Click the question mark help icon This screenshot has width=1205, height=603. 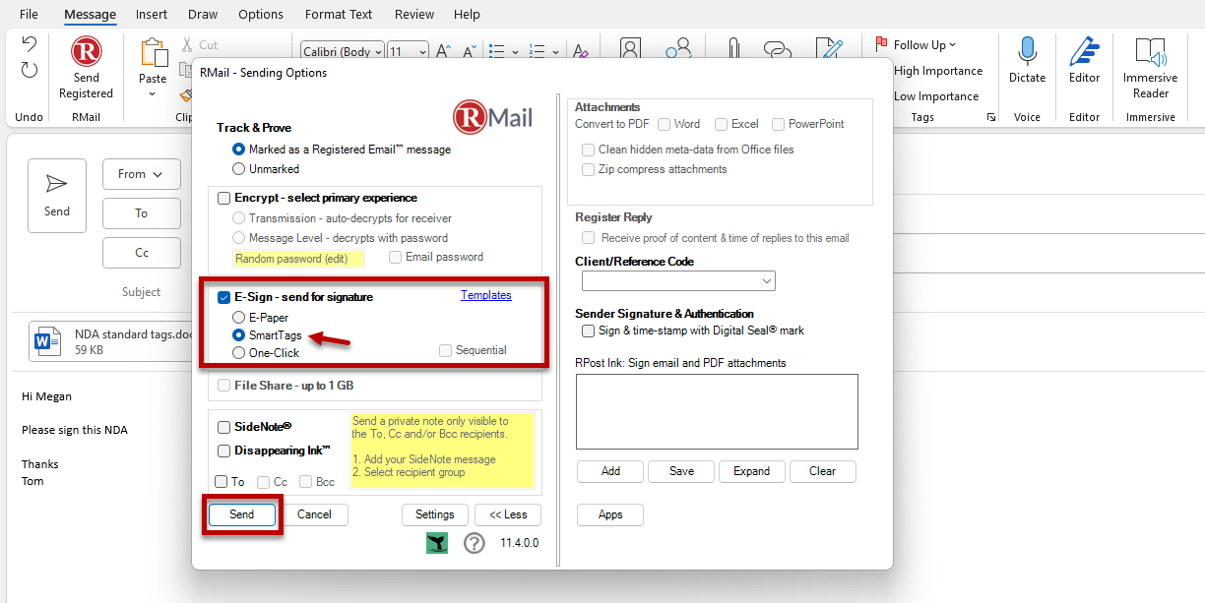coord(475,543)
